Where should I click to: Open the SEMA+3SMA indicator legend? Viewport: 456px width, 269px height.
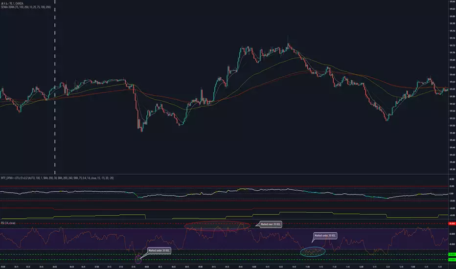(26, 7)
